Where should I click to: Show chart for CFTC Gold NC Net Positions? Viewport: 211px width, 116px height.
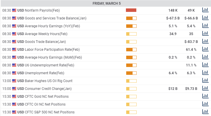pyautogui.click(x=205, y=96)
